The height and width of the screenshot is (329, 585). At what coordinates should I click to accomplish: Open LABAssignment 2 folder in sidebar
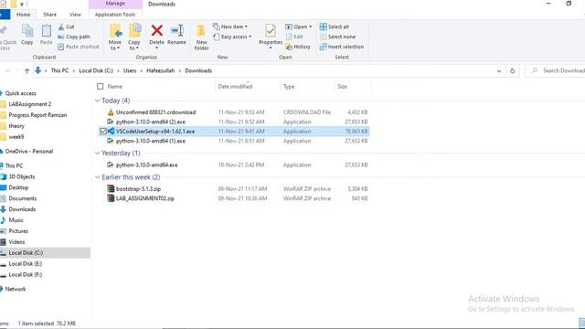30,104
